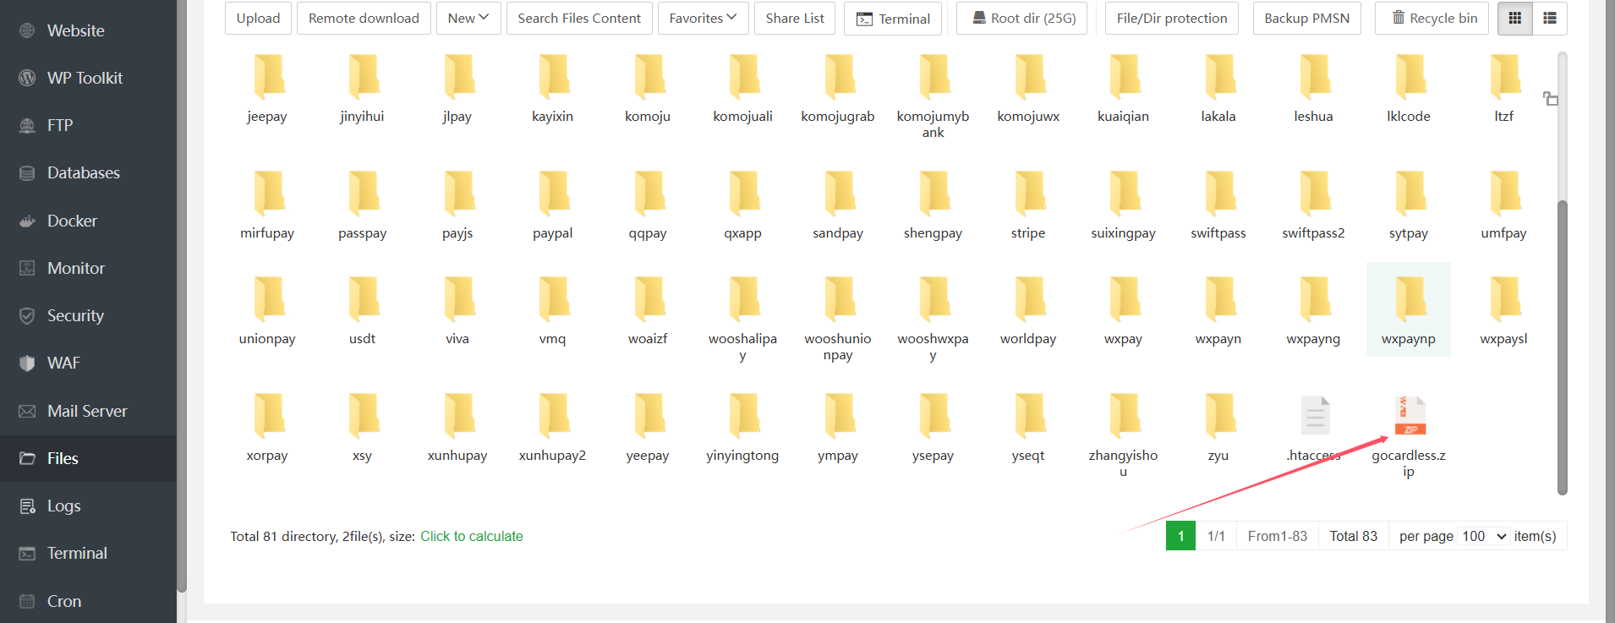Screen dimensions: 1615x623
Task: Open the gocardless.zip archive file
Action: pyautogui.click(x=1409, y=416)
